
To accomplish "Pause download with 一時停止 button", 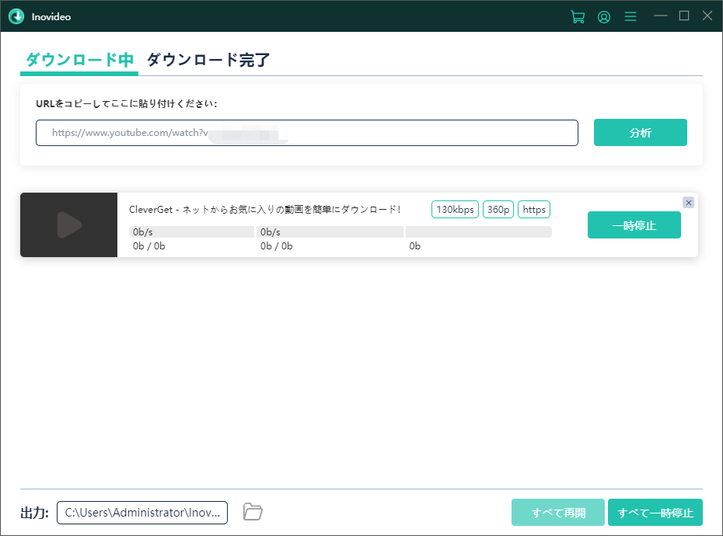I will (x=634, y=225).
